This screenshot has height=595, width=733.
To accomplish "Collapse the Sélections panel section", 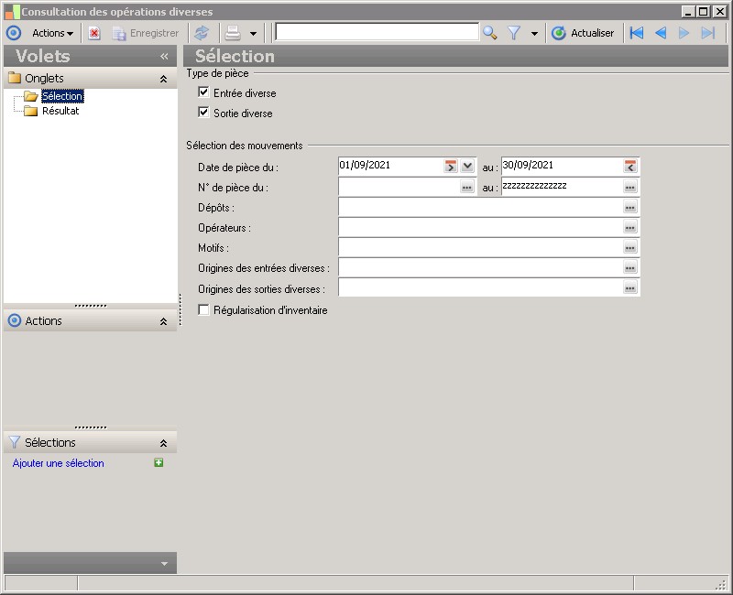I will [164, 443].
